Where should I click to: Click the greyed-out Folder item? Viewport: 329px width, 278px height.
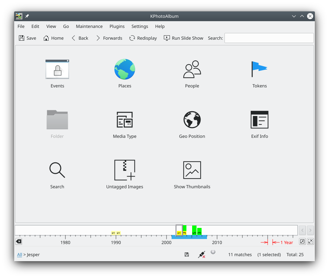(57, 124)
